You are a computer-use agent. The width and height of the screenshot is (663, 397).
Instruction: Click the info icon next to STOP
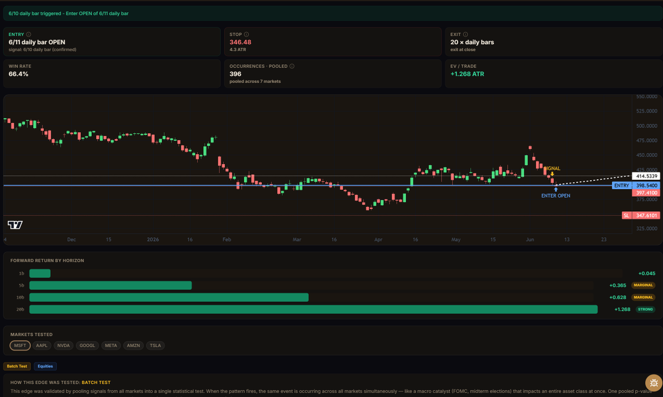246,34
